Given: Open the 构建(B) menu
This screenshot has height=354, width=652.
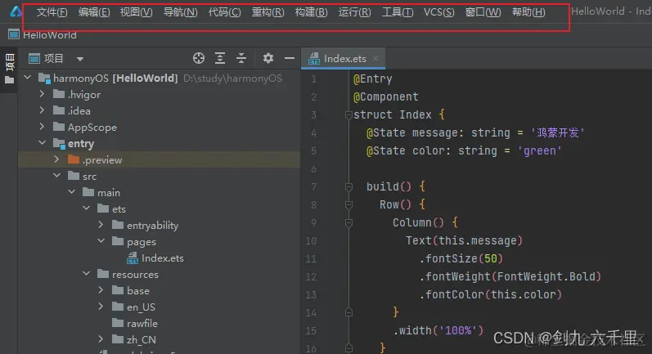Looking at the screenshot, I should tap(312, 12).
